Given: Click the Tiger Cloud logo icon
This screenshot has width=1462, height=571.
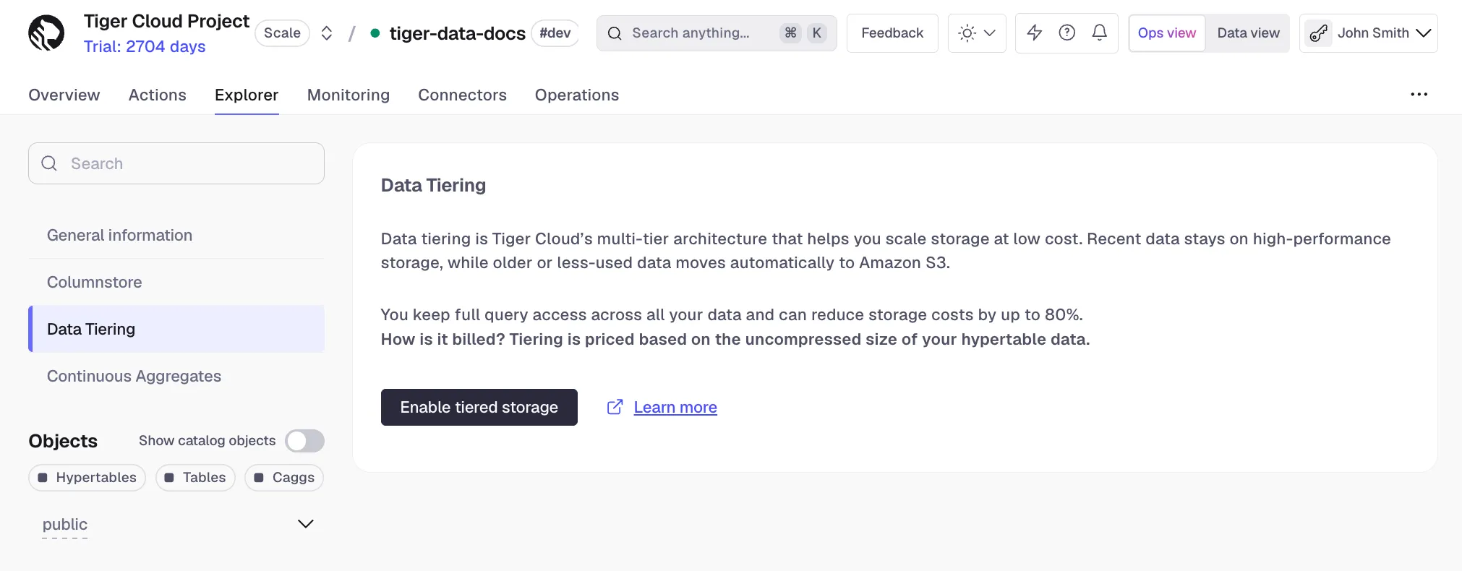Looking at the screenshot, I should (46, 33).
